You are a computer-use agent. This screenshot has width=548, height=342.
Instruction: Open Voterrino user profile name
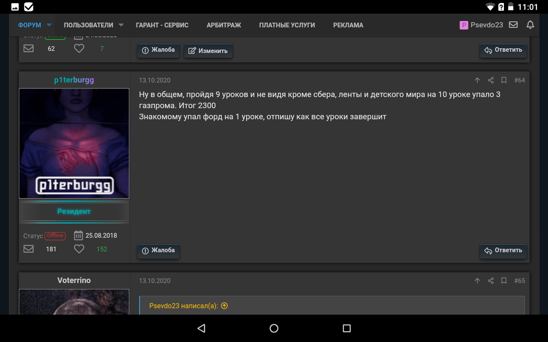pyautogui.click(x=74, y=280)
